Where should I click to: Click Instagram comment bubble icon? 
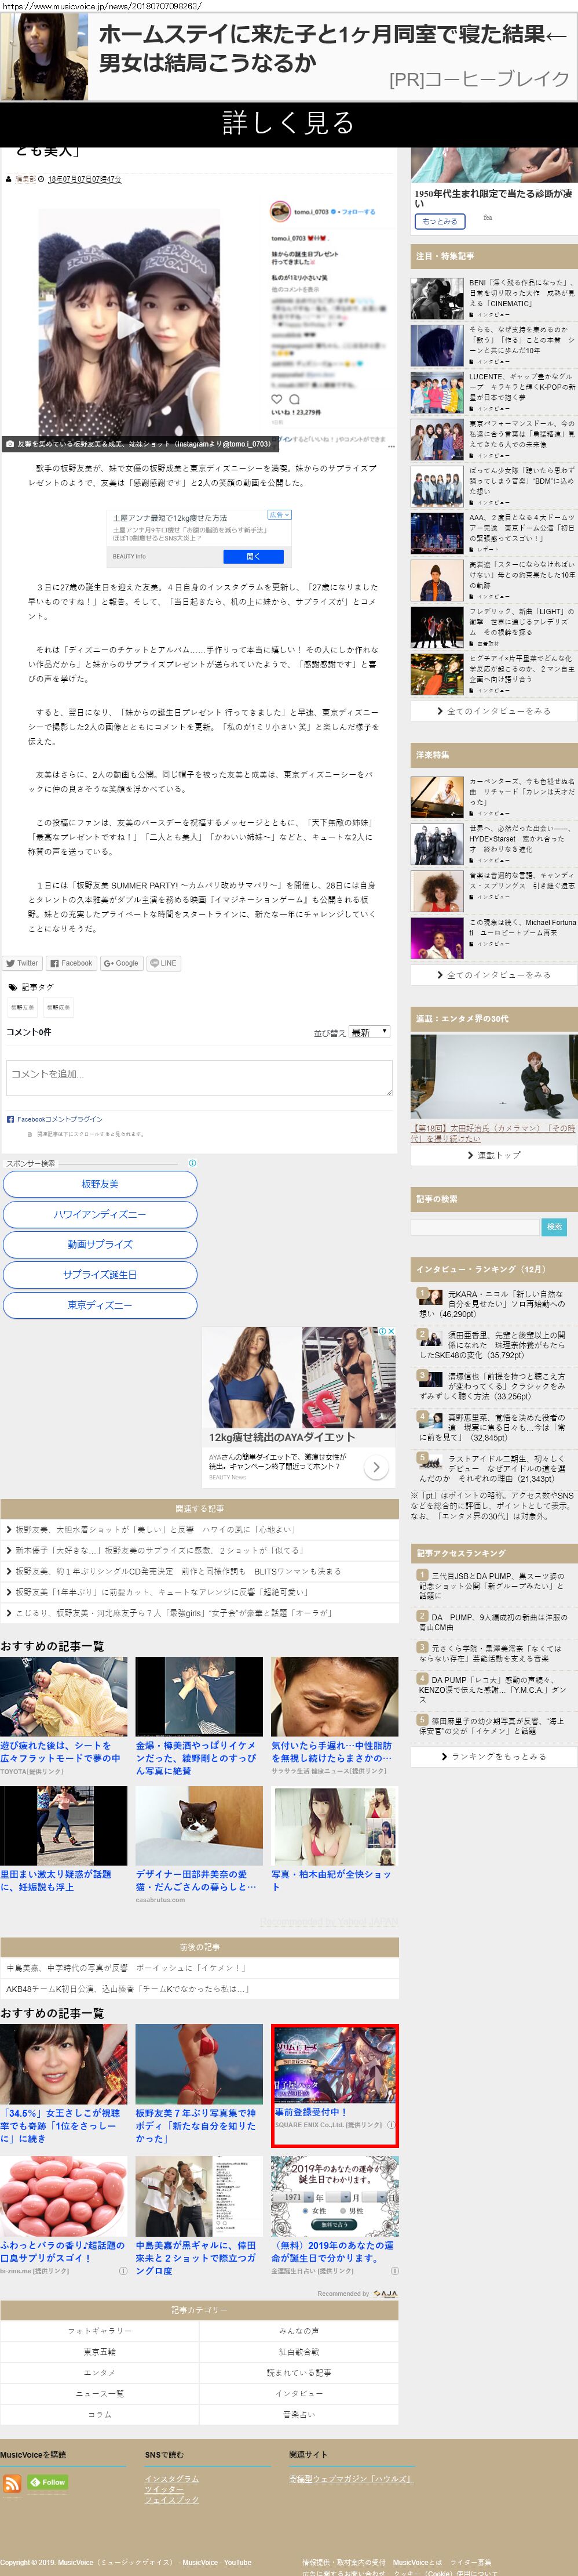coord(294,399)
